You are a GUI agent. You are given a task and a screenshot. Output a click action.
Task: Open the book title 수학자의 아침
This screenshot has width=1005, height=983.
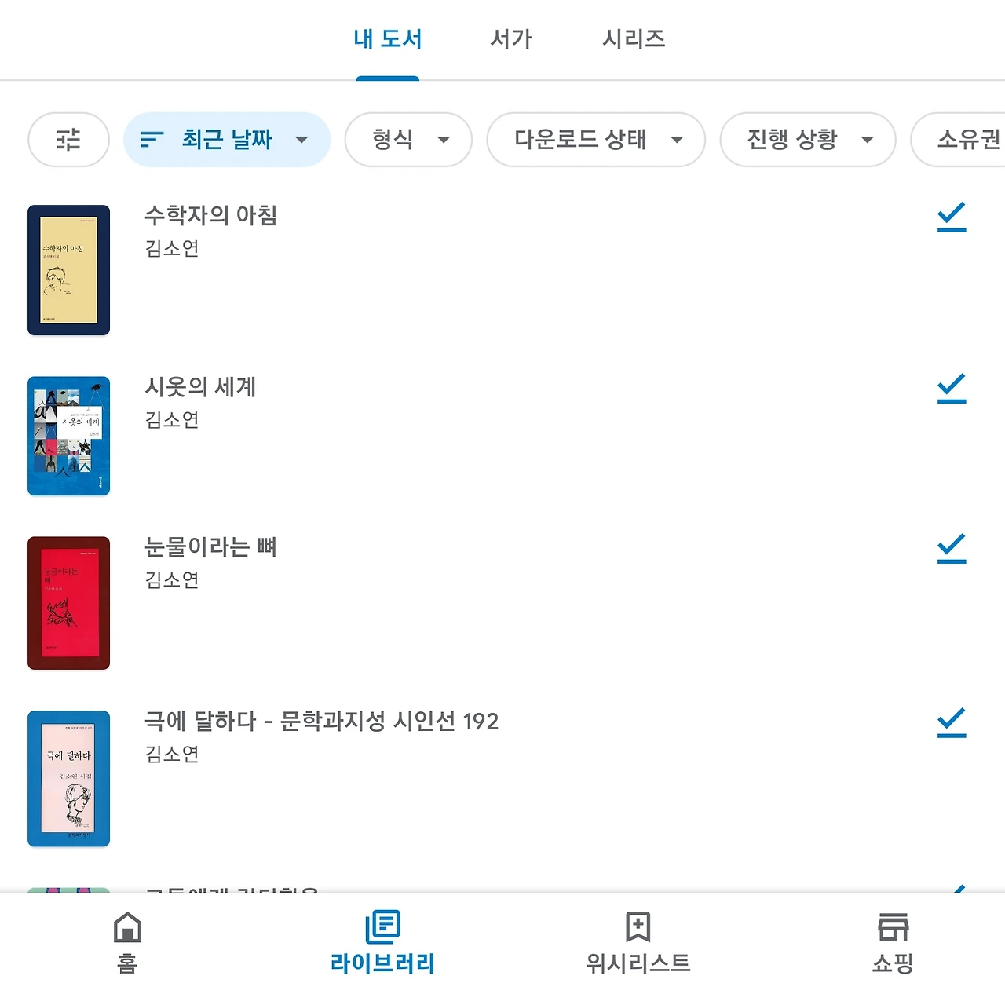(210, 215)
